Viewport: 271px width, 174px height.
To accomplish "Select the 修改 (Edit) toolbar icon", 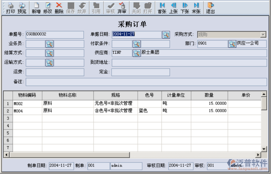I will [x=48, y=7].
